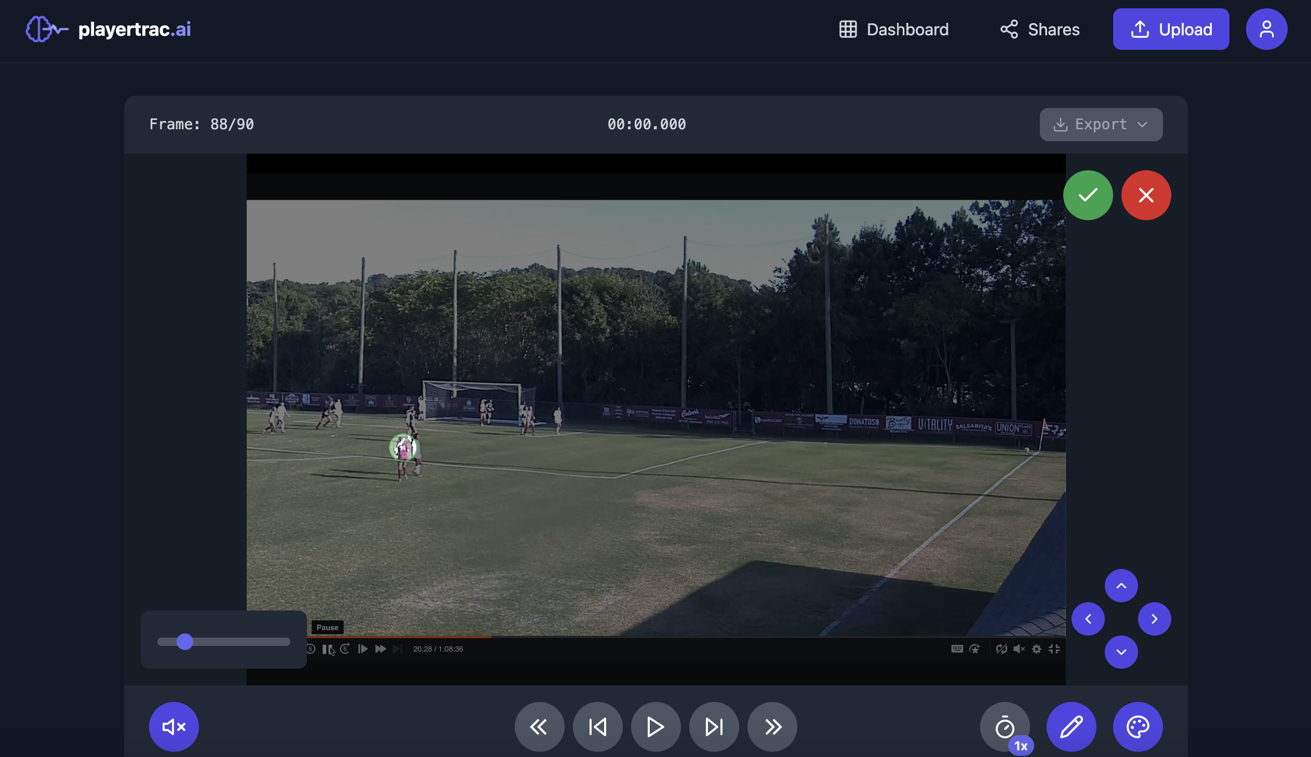1311x757 pixels.
Task: Click the Upload button
Action: click(x=1171, y=29)
